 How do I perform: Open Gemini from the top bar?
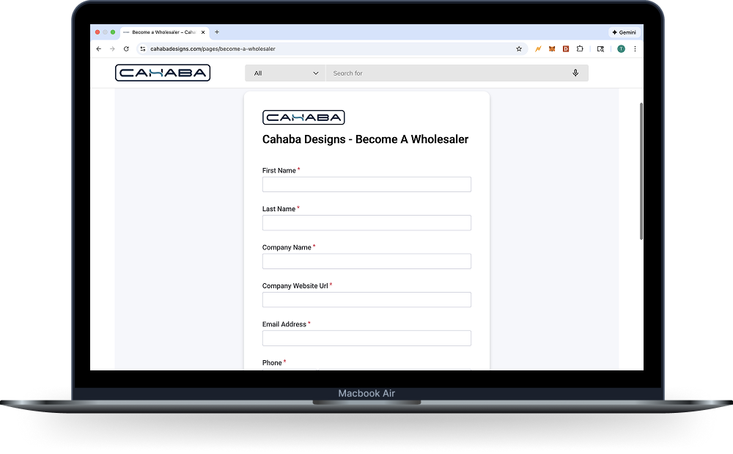tap(624, 32)
